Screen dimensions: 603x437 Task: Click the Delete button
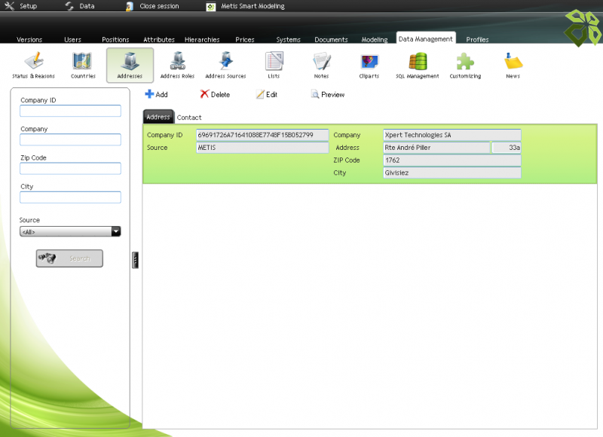pyautogui.click(x=215, y=95)
